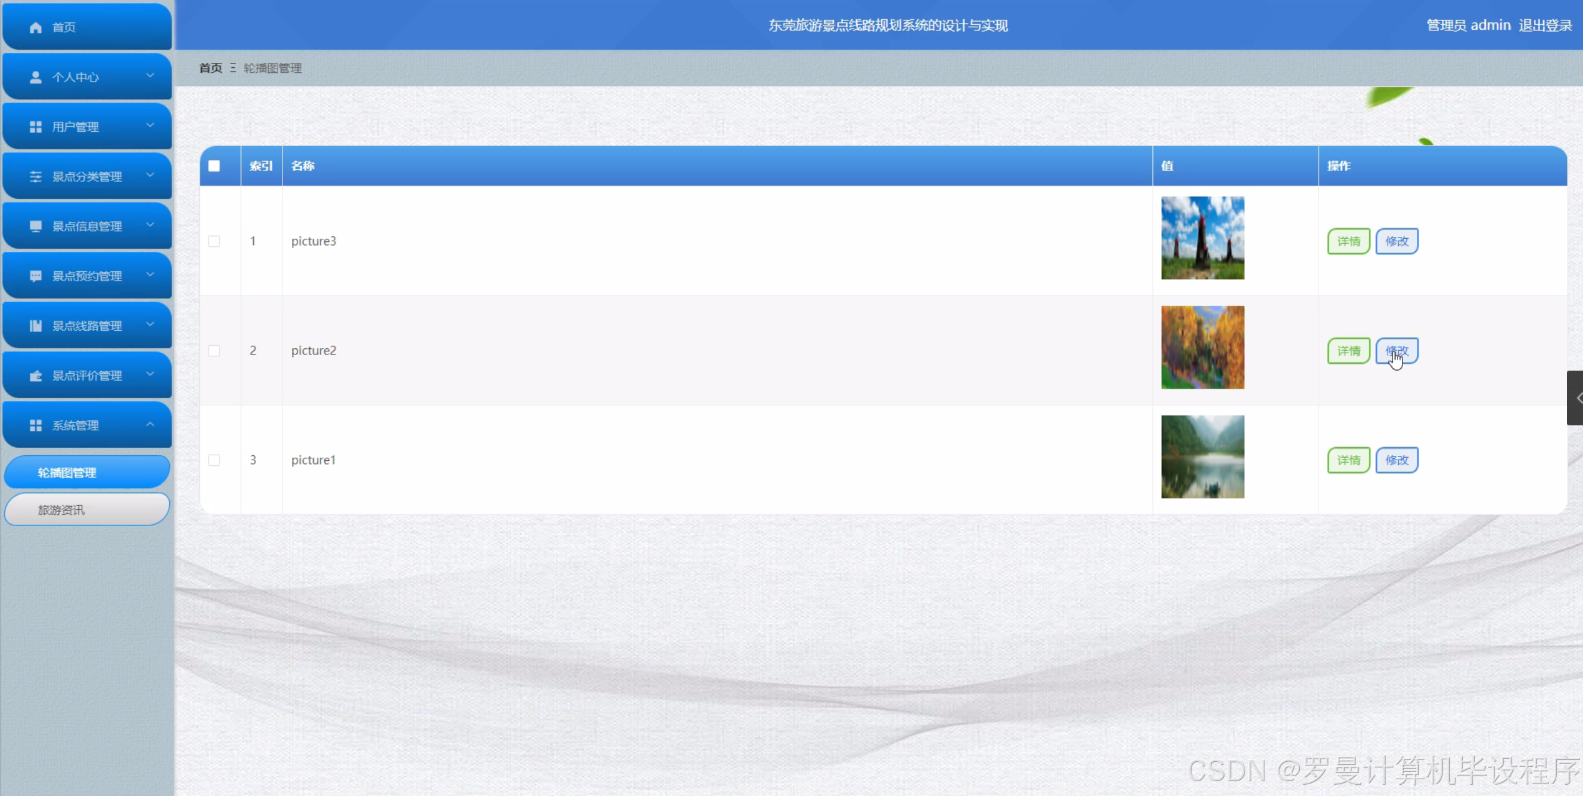Click the thumbs-up icon beside 景点评价管理
Screen dimensions: 1583x796
(35, 376)
